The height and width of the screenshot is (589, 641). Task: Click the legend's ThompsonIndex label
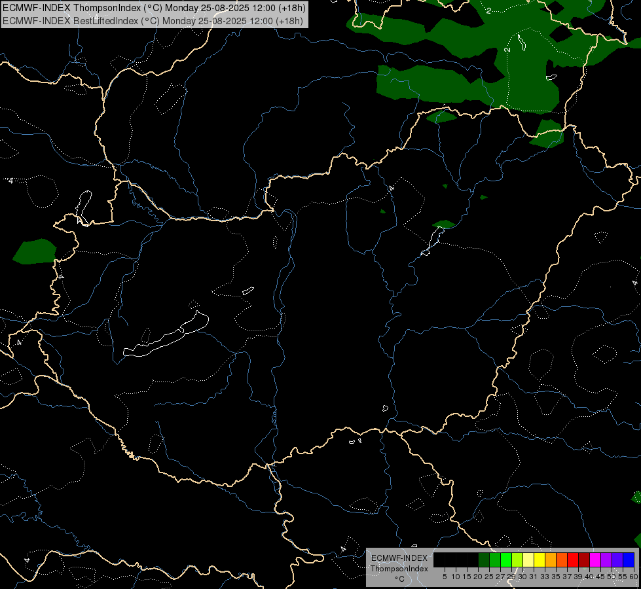pos(399,569)
